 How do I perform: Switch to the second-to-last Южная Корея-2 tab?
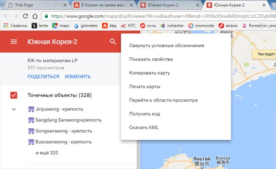coord(170,5)
